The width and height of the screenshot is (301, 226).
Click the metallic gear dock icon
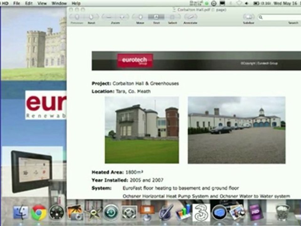pos(129,213)
